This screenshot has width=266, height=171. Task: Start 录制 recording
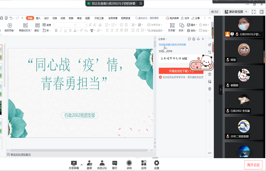129,163
